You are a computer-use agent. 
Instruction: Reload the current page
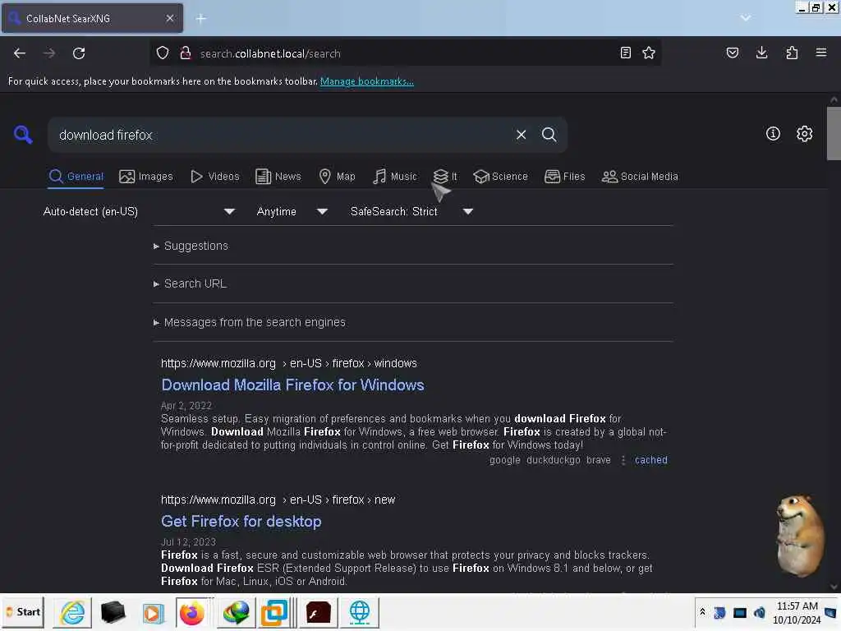(x=79, y=53)
